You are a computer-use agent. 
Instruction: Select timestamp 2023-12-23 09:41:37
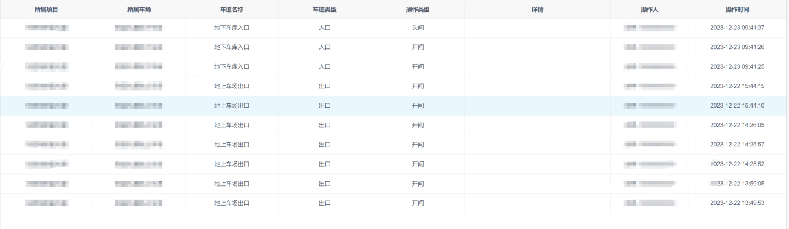tap(737, 28)
